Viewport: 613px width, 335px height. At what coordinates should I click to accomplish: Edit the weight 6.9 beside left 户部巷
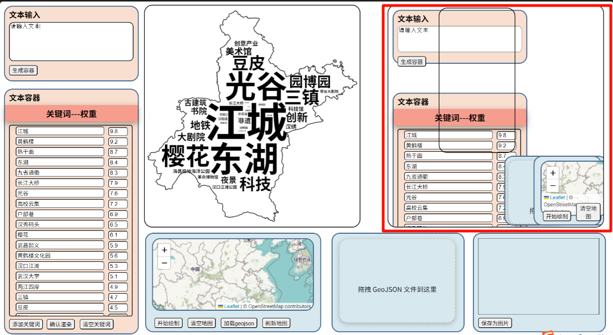point(118,214)
